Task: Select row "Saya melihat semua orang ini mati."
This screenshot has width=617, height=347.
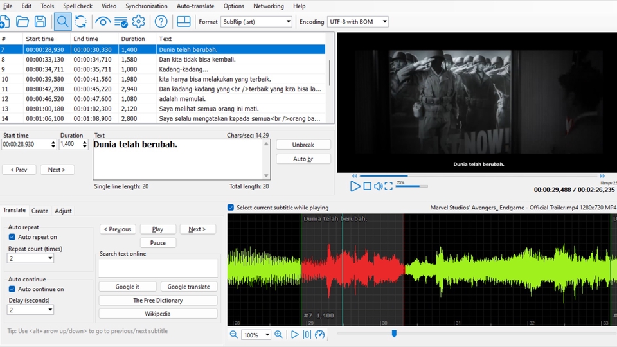Action: [163, 109]
